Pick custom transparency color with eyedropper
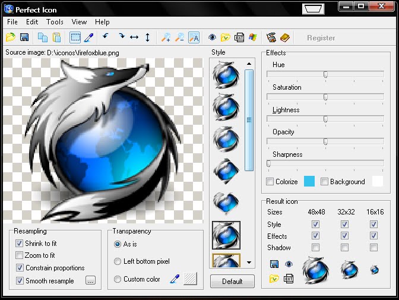Image resolution: width=399 pixels, height=300 pixels. 175,279
